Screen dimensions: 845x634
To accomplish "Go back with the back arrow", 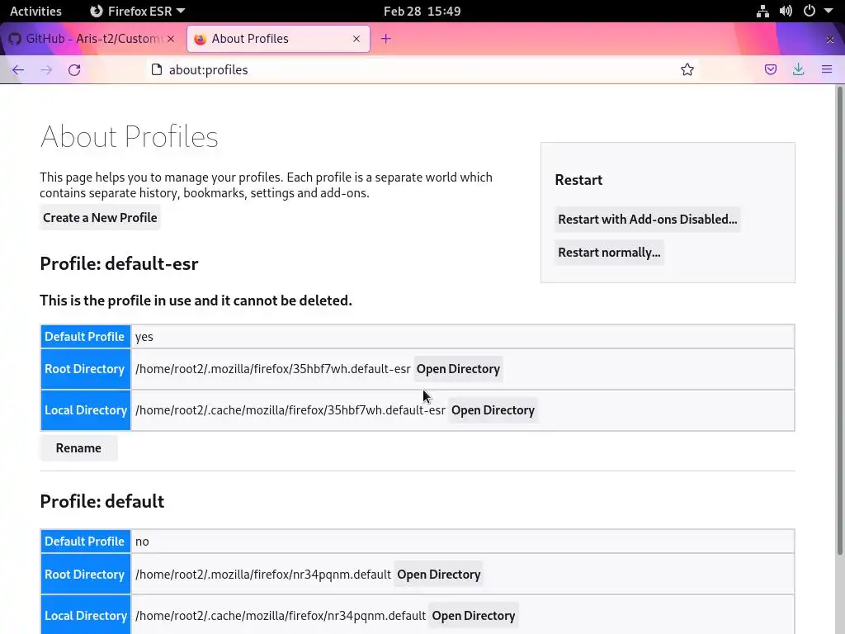I will coord(18,70).
